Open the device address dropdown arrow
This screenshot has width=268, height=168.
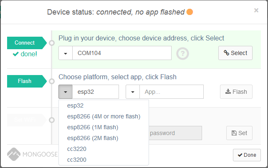pos(66,53)
